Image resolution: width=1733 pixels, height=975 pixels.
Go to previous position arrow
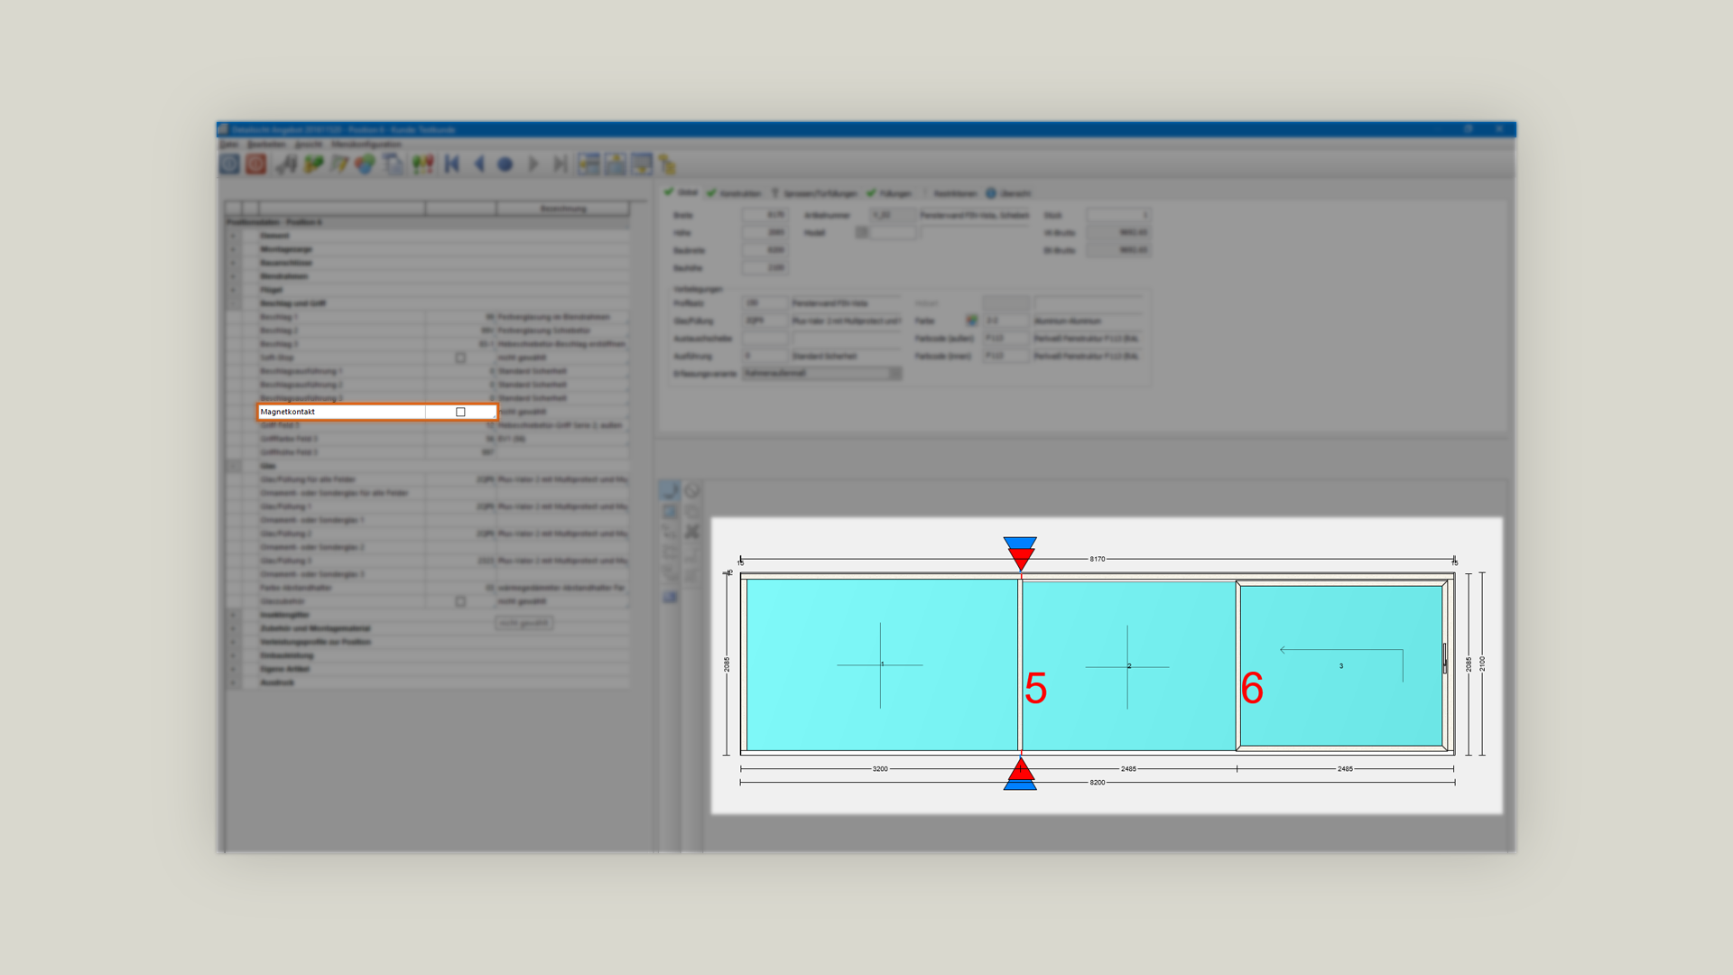pos(479,164)
